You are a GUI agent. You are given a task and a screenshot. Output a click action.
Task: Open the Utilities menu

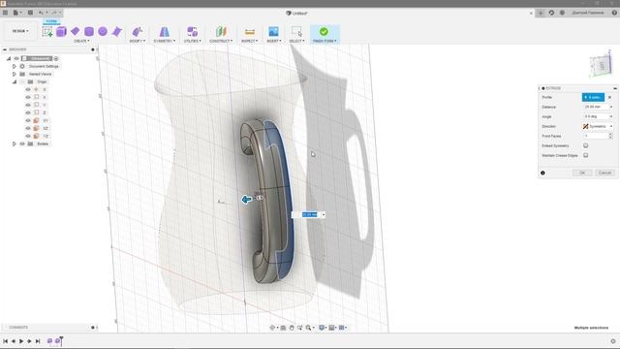pos(192,41)
